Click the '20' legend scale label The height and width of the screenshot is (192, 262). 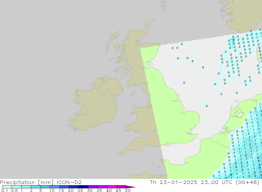coord(71,190)
